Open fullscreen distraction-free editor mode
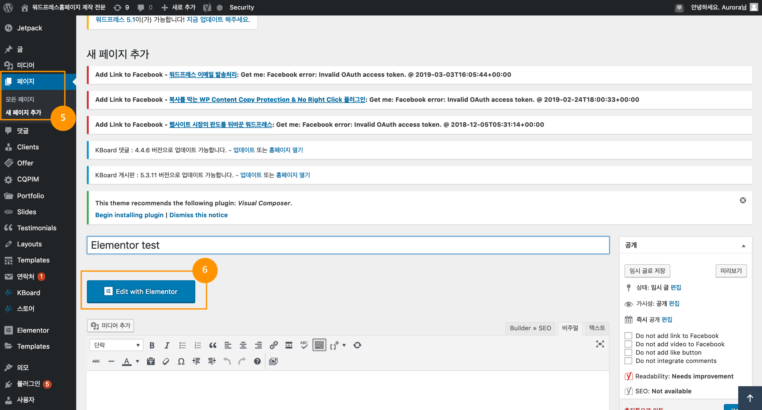 coord(600,344)
